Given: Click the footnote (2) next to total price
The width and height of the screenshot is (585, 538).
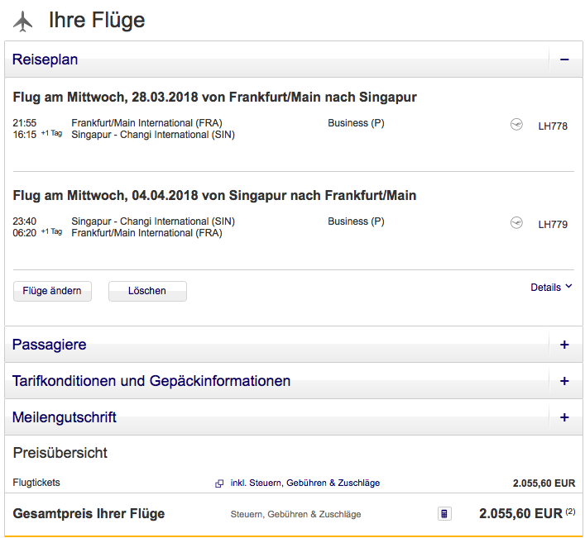Looking at the screenshot, I should point(569,512).
